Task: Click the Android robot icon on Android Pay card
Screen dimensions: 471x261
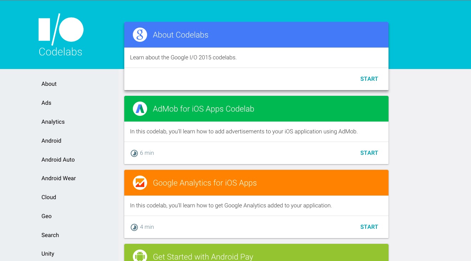Action: 140,255
